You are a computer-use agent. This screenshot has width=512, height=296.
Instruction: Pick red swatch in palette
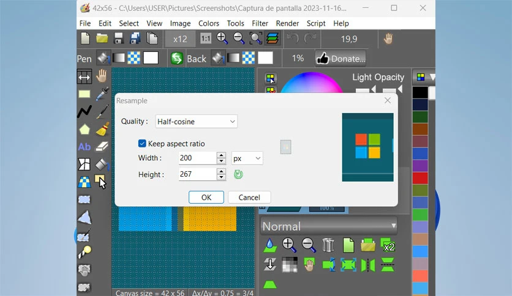click(x=420, y=178)
